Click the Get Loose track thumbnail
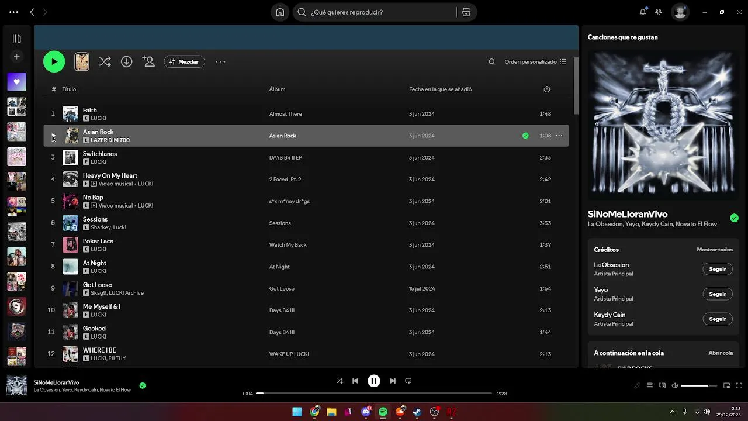748x421 pixels. click(x=70, y=288)
